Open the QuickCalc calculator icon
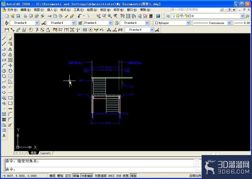Image resolution: width=252 pixels, height=179 pixels. [151, 16]
